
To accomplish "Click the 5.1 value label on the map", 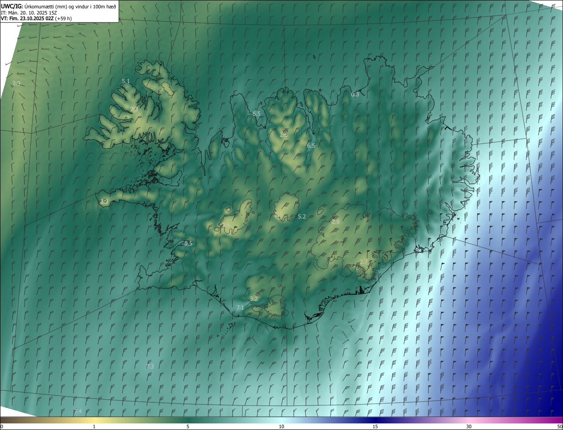I will [x=126, y=81].
